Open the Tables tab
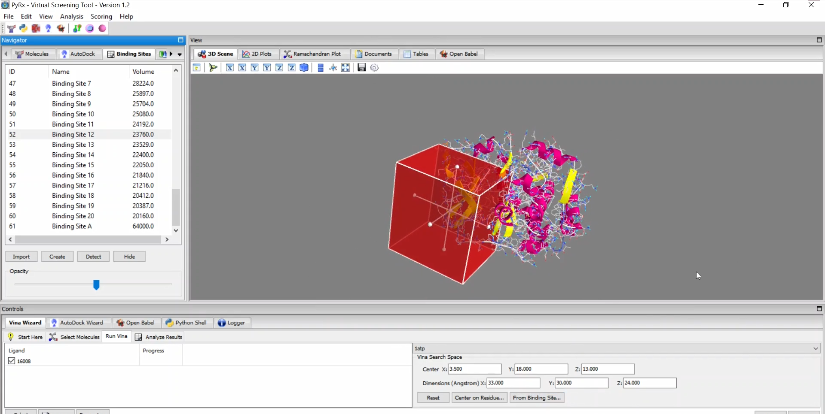Image resolution: width=825 pixels, height=414 pixels. (416, 54)
